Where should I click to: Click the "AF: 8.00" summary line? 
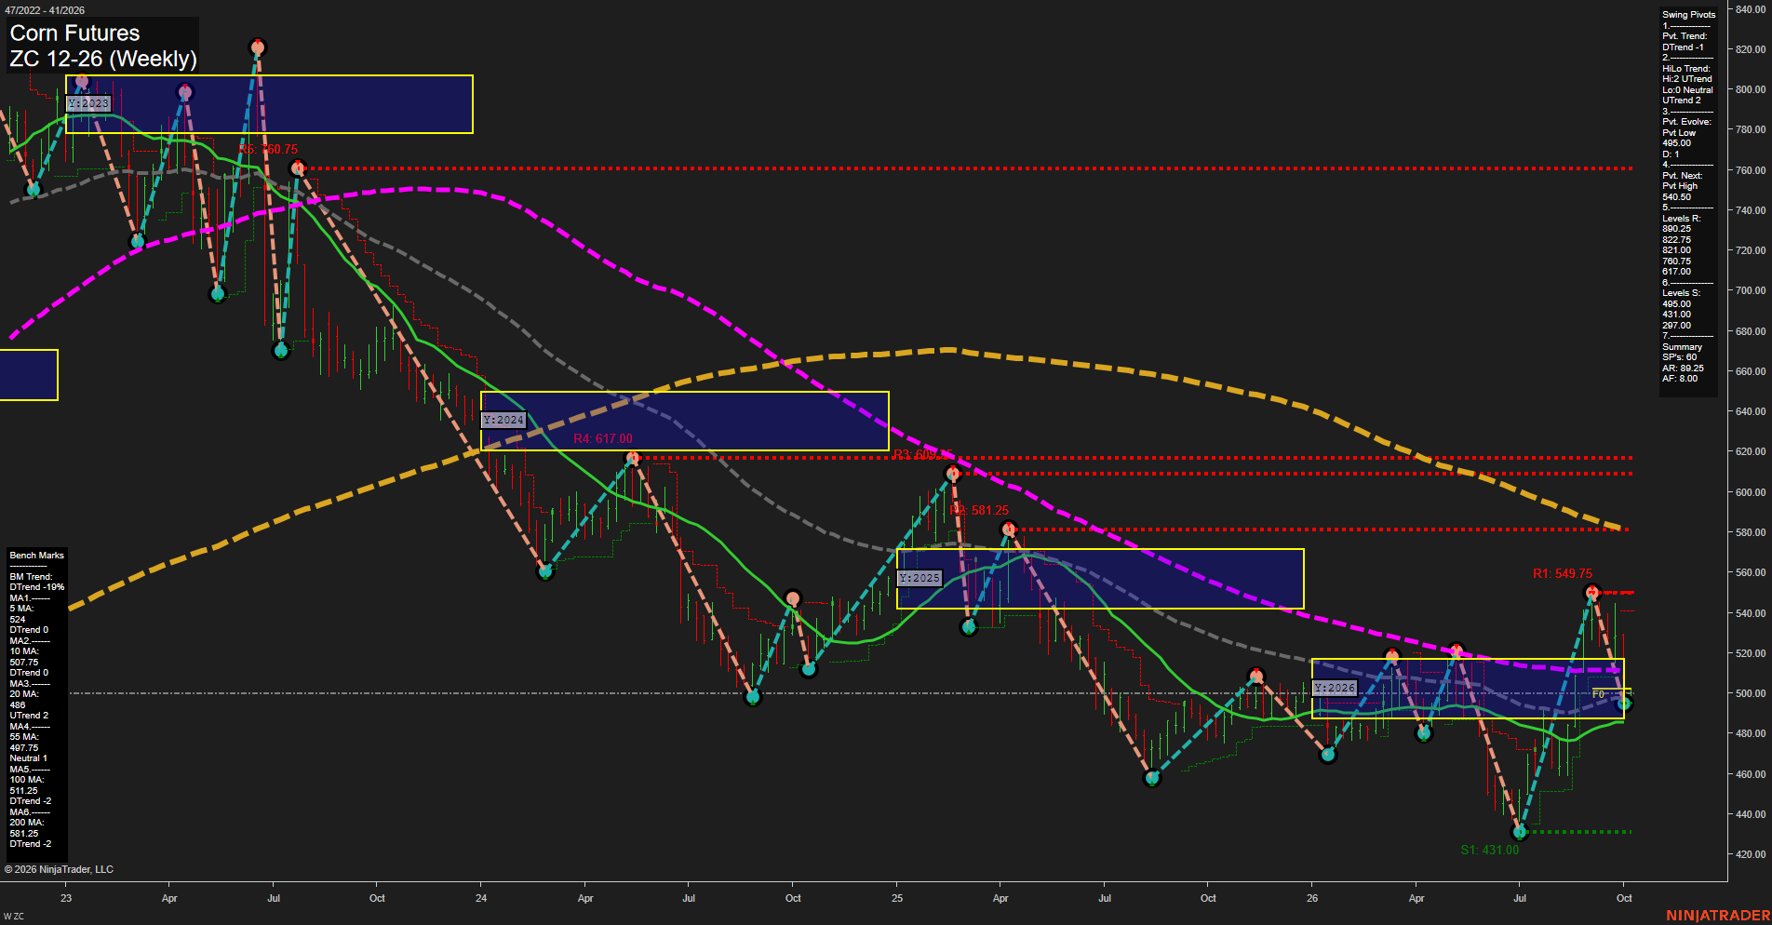pos(1680,379)
